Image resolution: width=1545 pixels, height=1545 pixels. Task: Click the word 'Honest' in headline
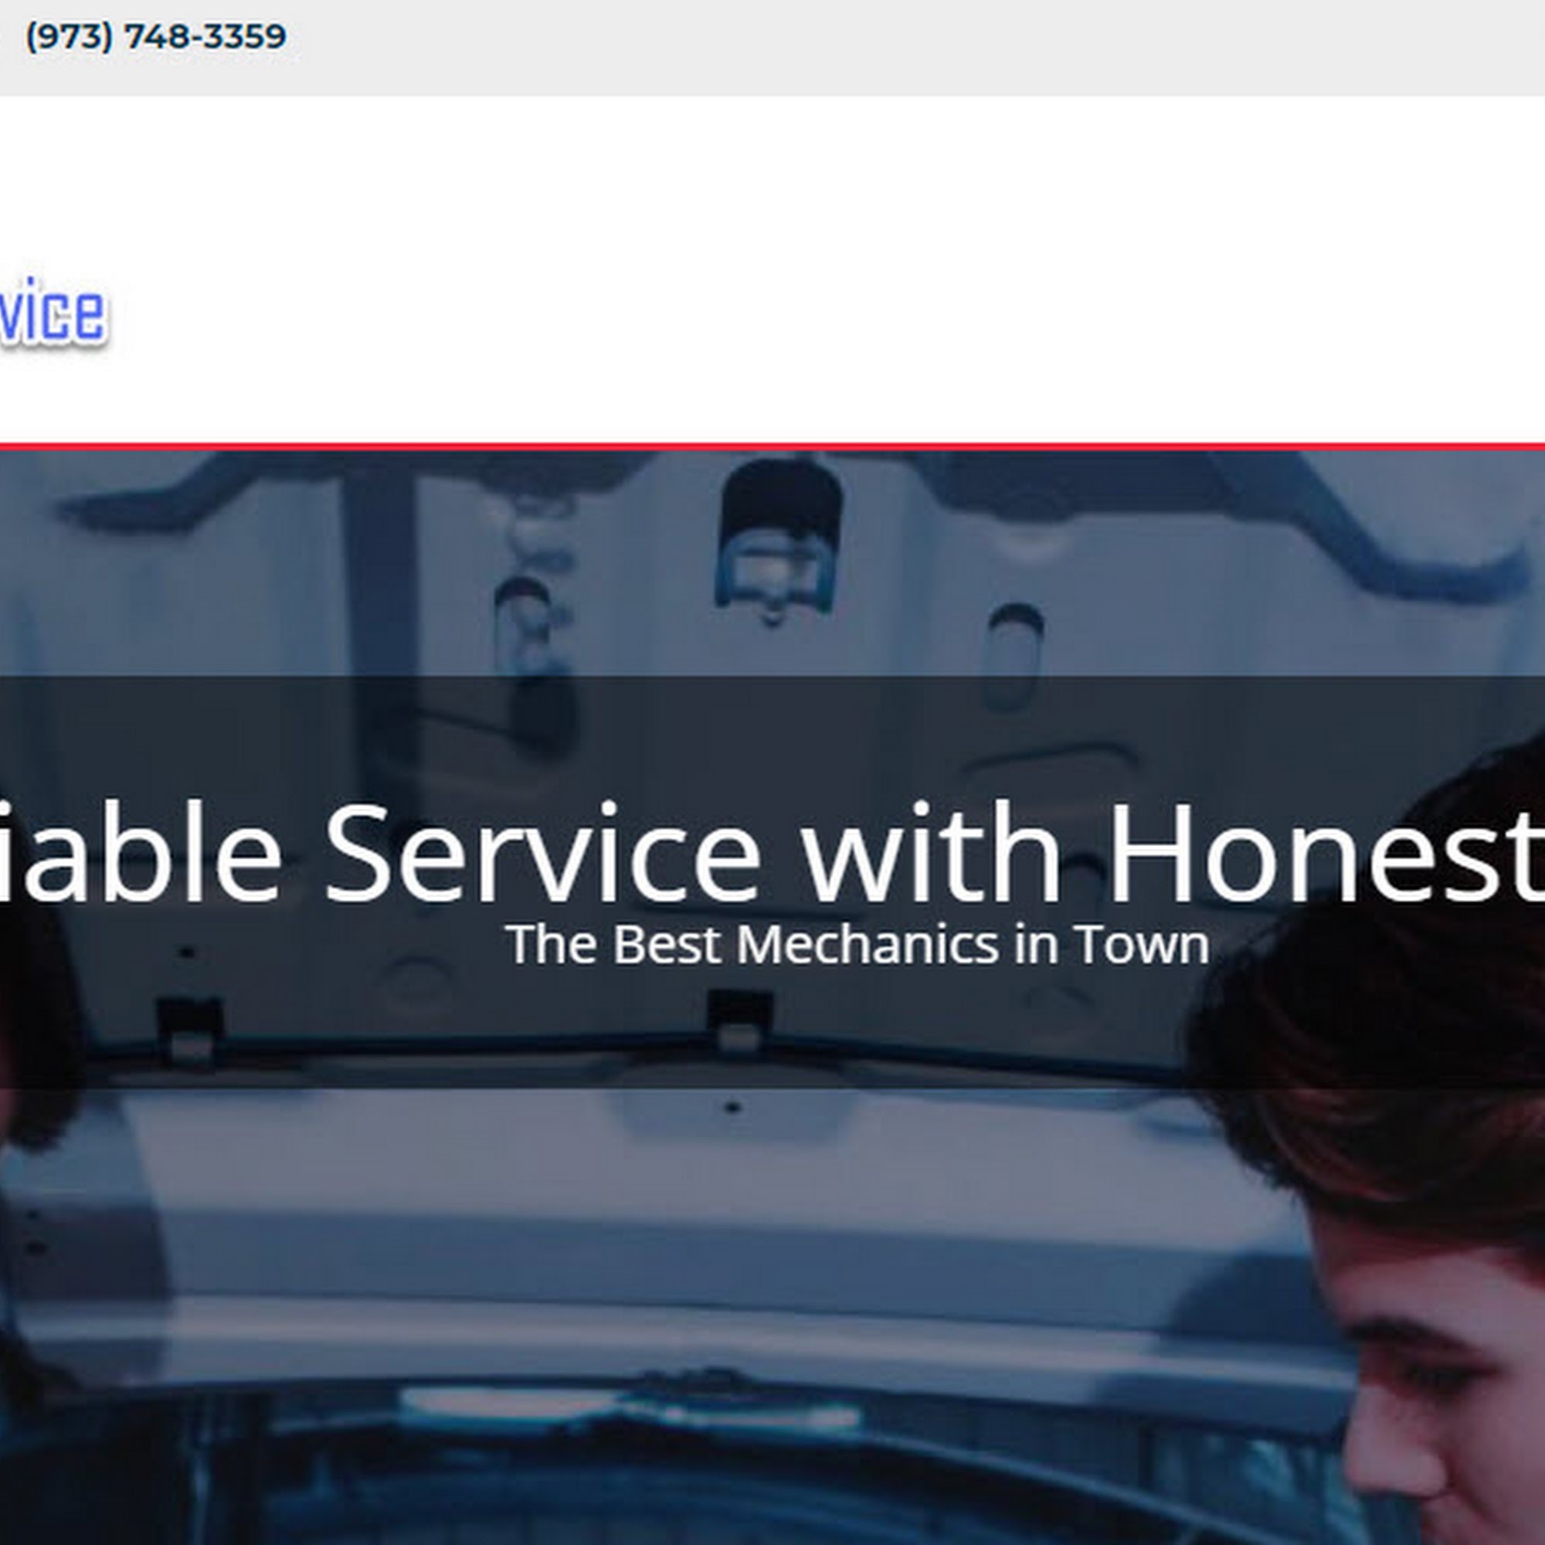(1325, 854)
